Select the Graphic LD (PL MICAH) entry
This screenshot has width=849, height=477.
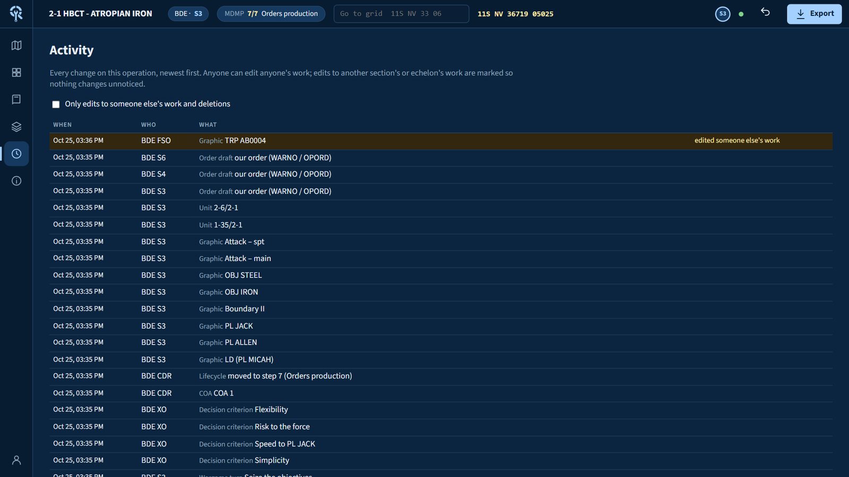(x=441, y=360)
